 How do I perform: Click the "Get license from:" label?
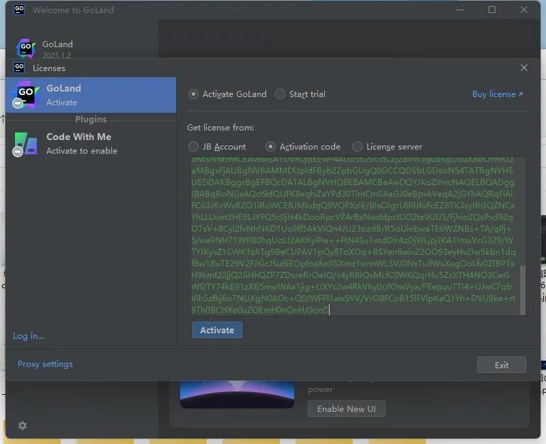220,128
